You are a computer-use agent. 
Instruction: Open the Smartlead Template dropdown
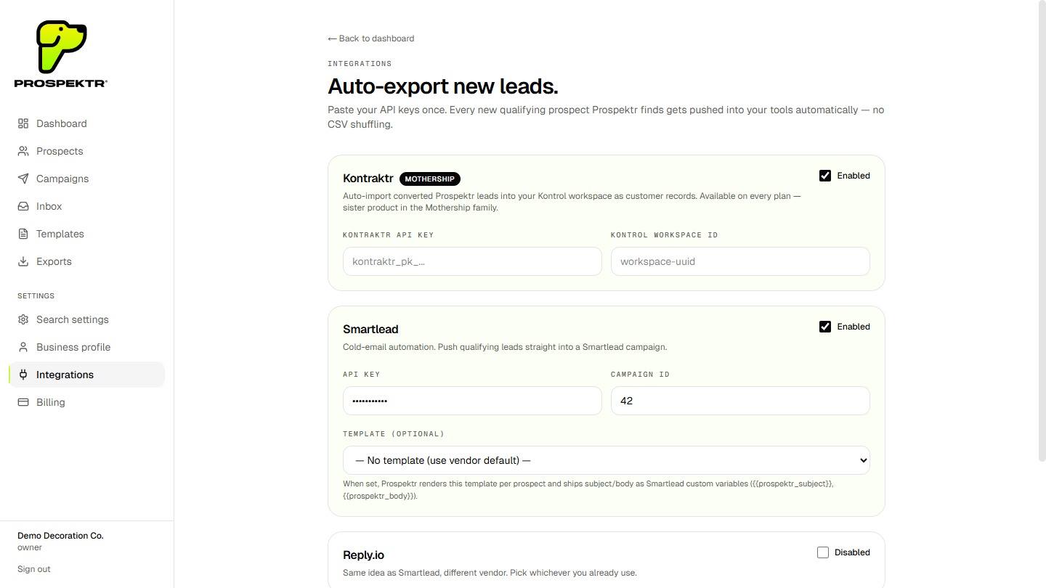pyautogui.click(x=607, y=460)
